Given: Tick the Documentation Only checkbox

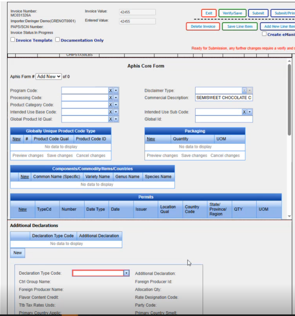Looking at the screenshot, I should (58, 40).
